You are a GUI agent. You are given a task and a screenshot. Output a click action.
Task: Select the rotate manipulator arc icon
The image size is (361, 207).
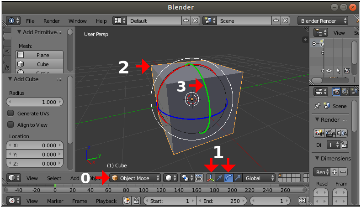click(x=228, y=178)
